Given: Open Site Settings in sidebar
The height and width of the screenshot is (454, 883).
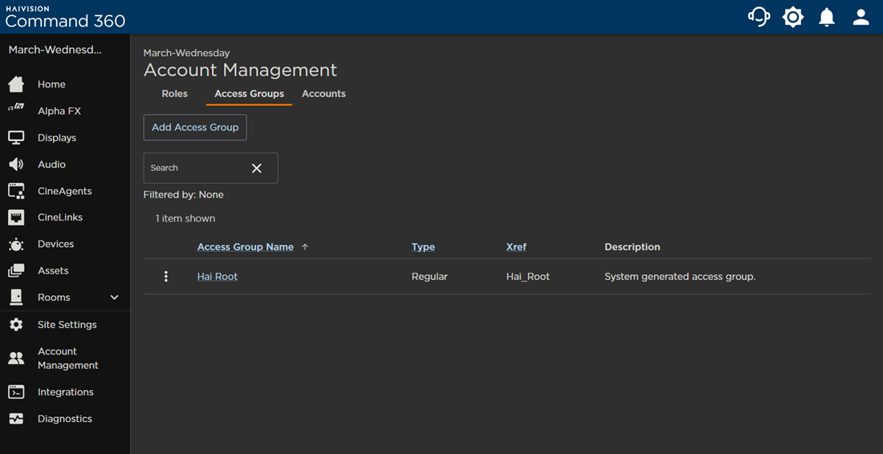Looking at the screenshot, I should pos(65,325).
